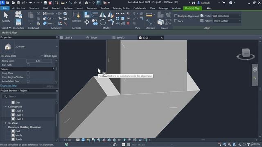Toggle the Sun Path checkbox
This screenshot has height=147, width=262.
tap(28, 65)
